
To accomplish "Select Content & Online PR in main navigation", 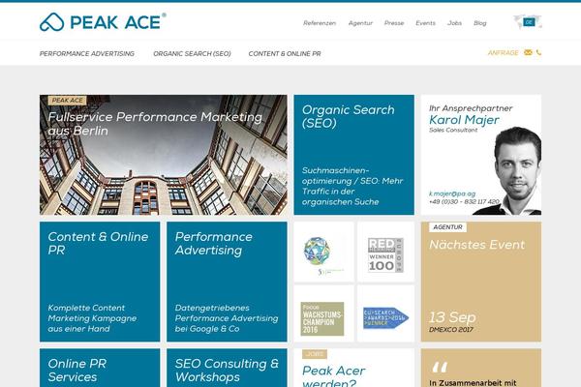I will coord(285,54).
